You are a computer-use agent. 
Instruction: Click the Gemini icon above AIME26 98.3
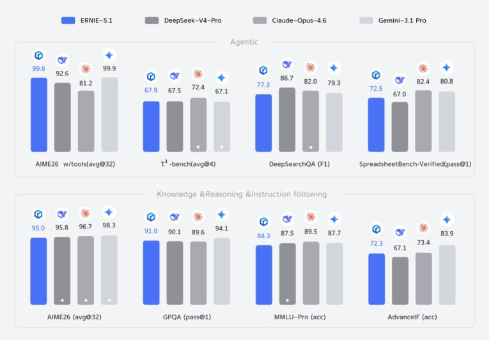pos(109,213)
